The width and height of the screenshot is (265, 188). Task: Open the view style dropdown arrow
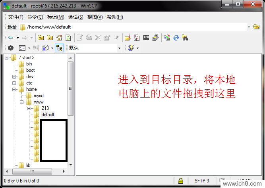click(x=29, y=48)
